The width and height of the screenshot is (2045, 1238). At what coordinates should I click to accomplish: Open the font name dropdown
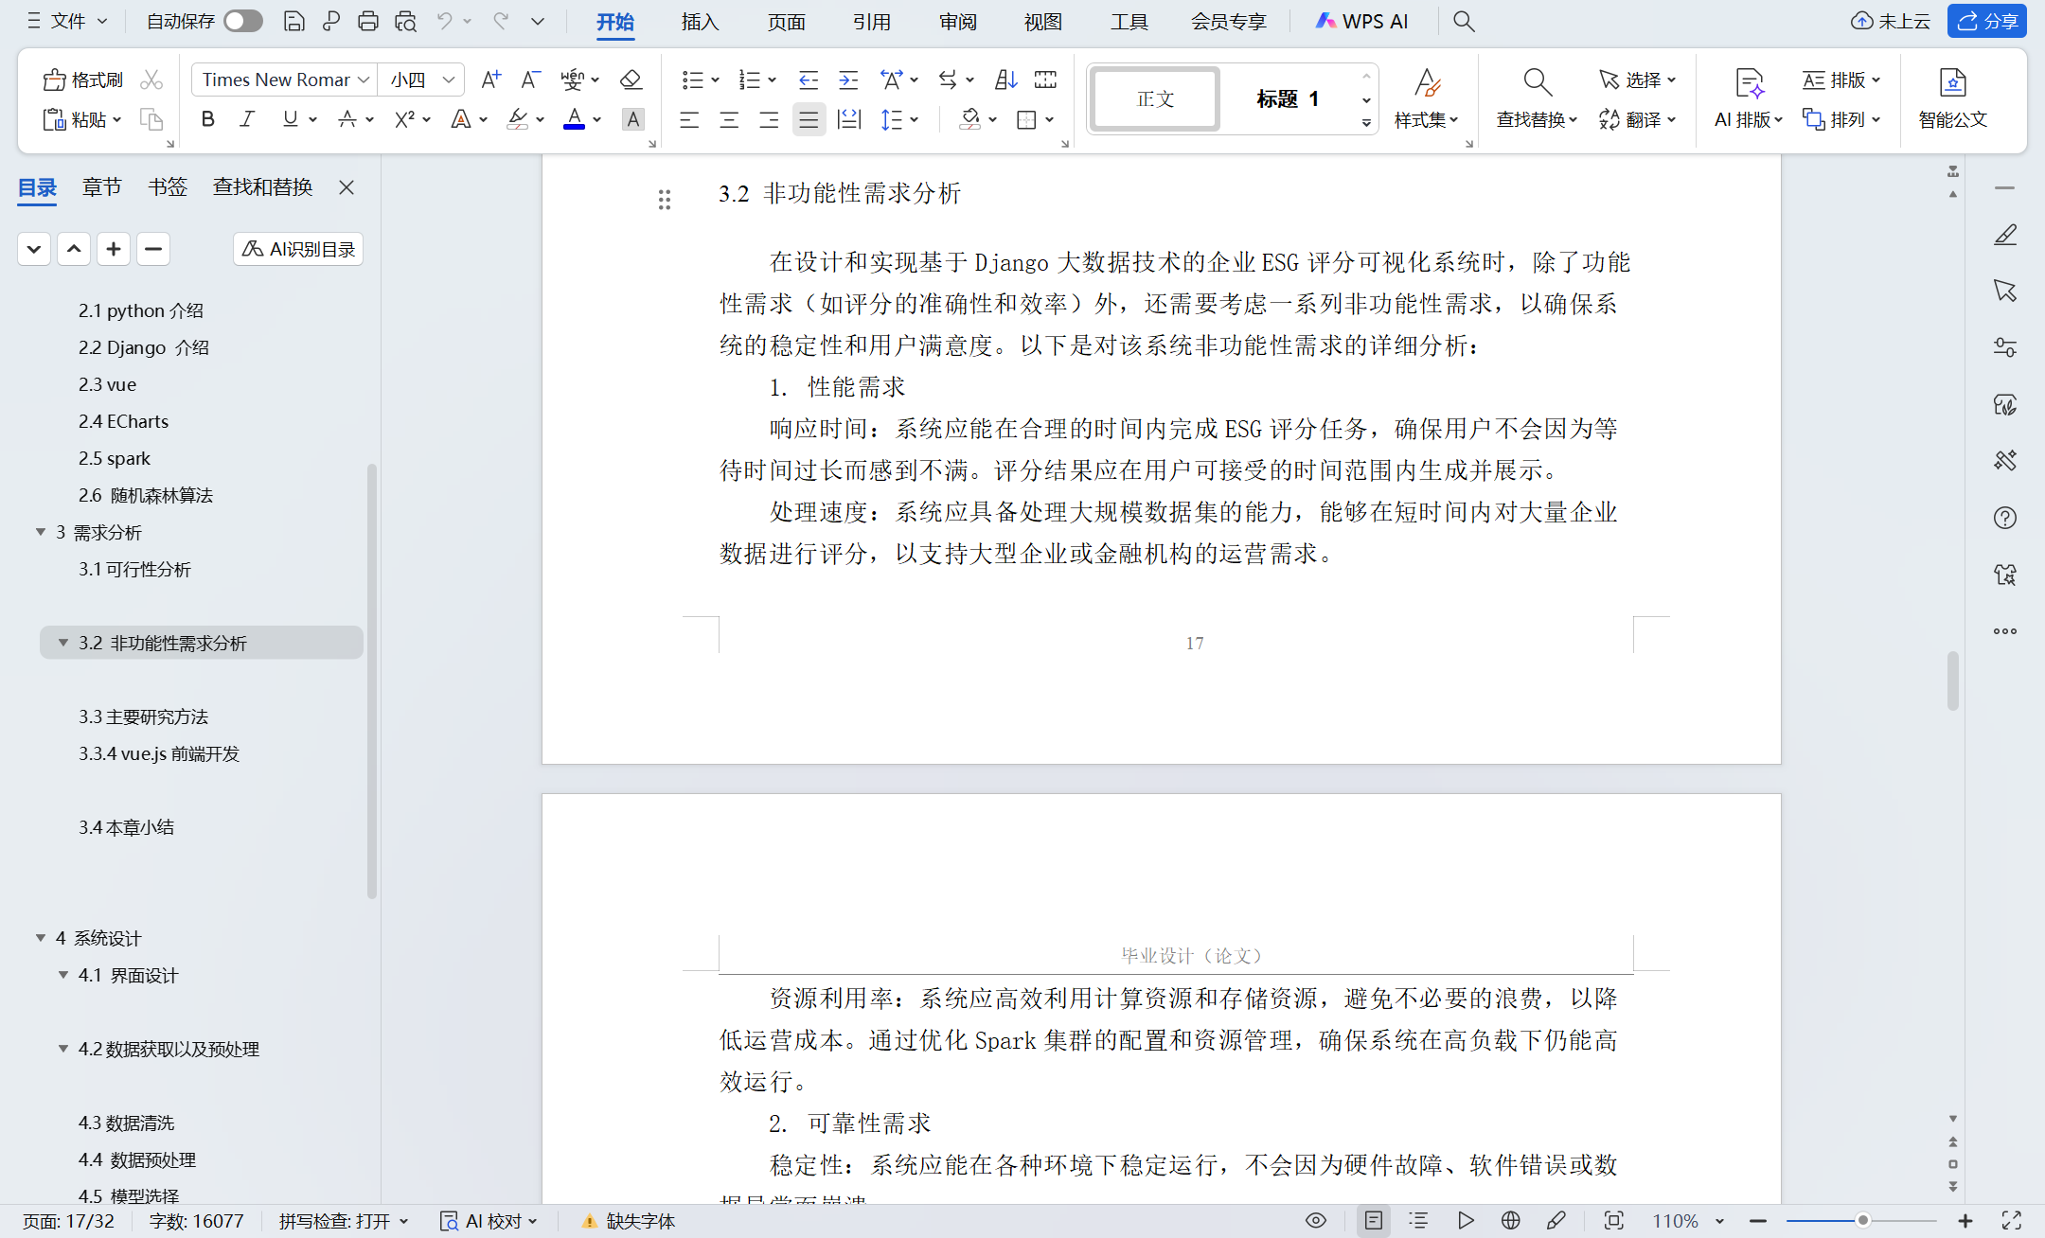tap(364, 80)
